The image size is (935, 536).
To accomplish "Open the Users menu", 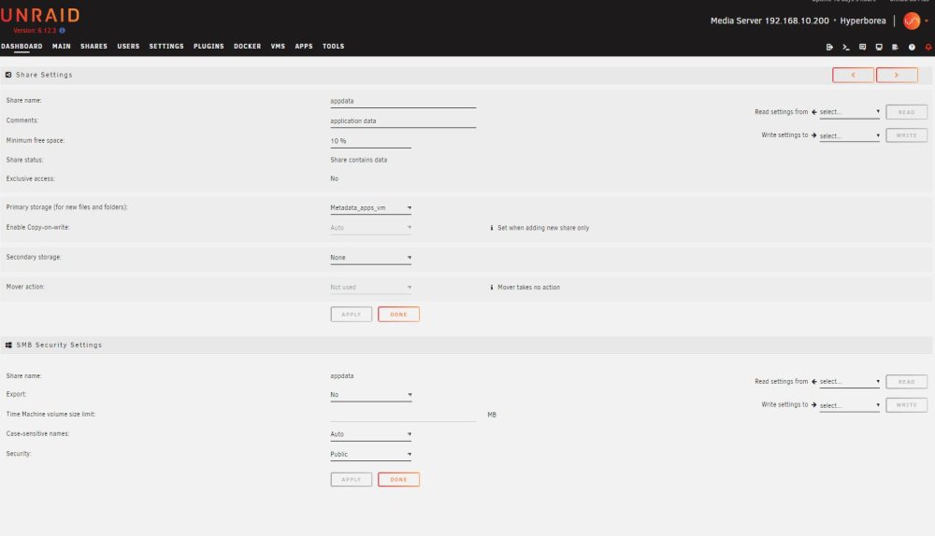I will pos(128,47).
